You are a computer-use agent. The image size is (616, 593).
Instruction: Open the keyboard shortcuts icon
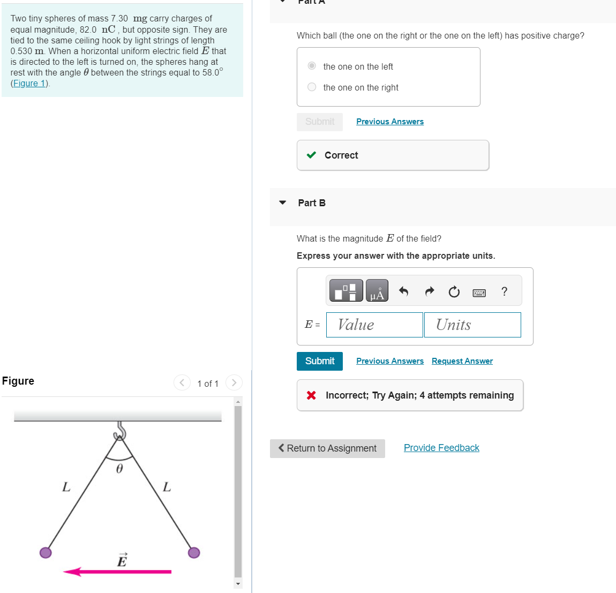(479, 293)
